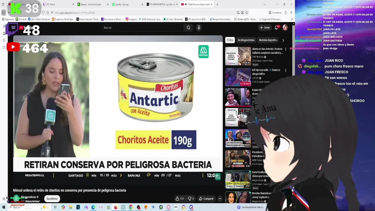Activate YouTube voice search microphone
The width and height of the screenshot is (375, 211).
199,28
